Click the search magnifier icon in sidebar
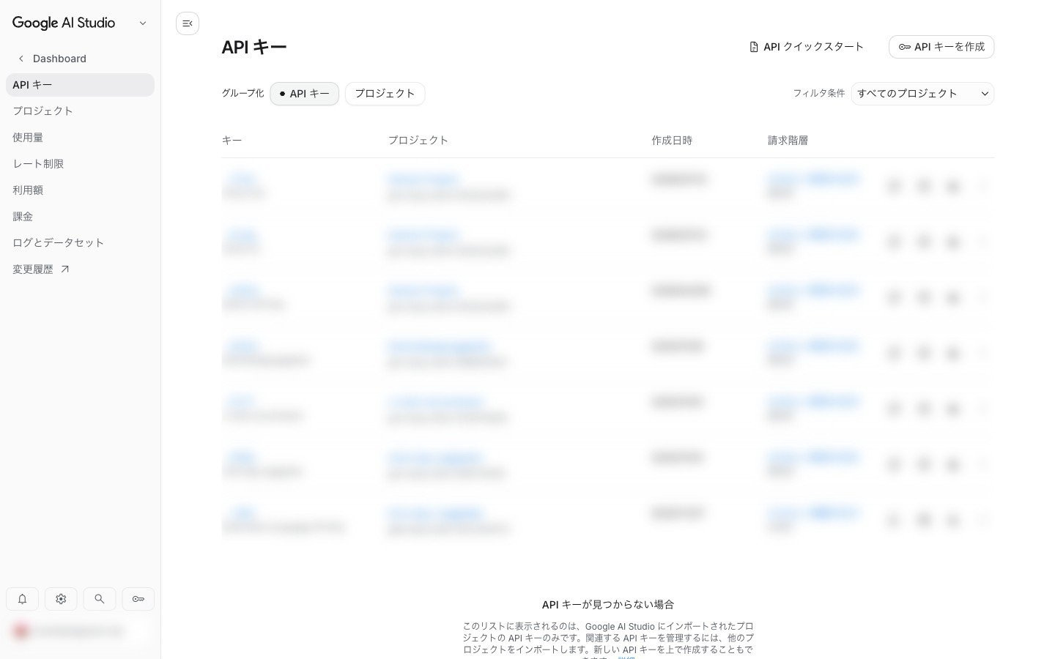This screenshot has height=659, width=1055. (100, 599)
